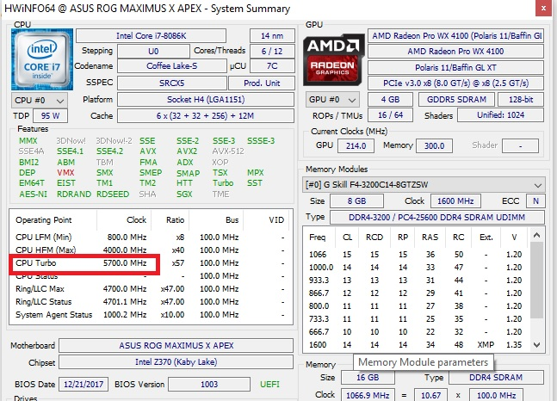Click the RAS column header
Screen dimensions: 557x401
[430, 238]
